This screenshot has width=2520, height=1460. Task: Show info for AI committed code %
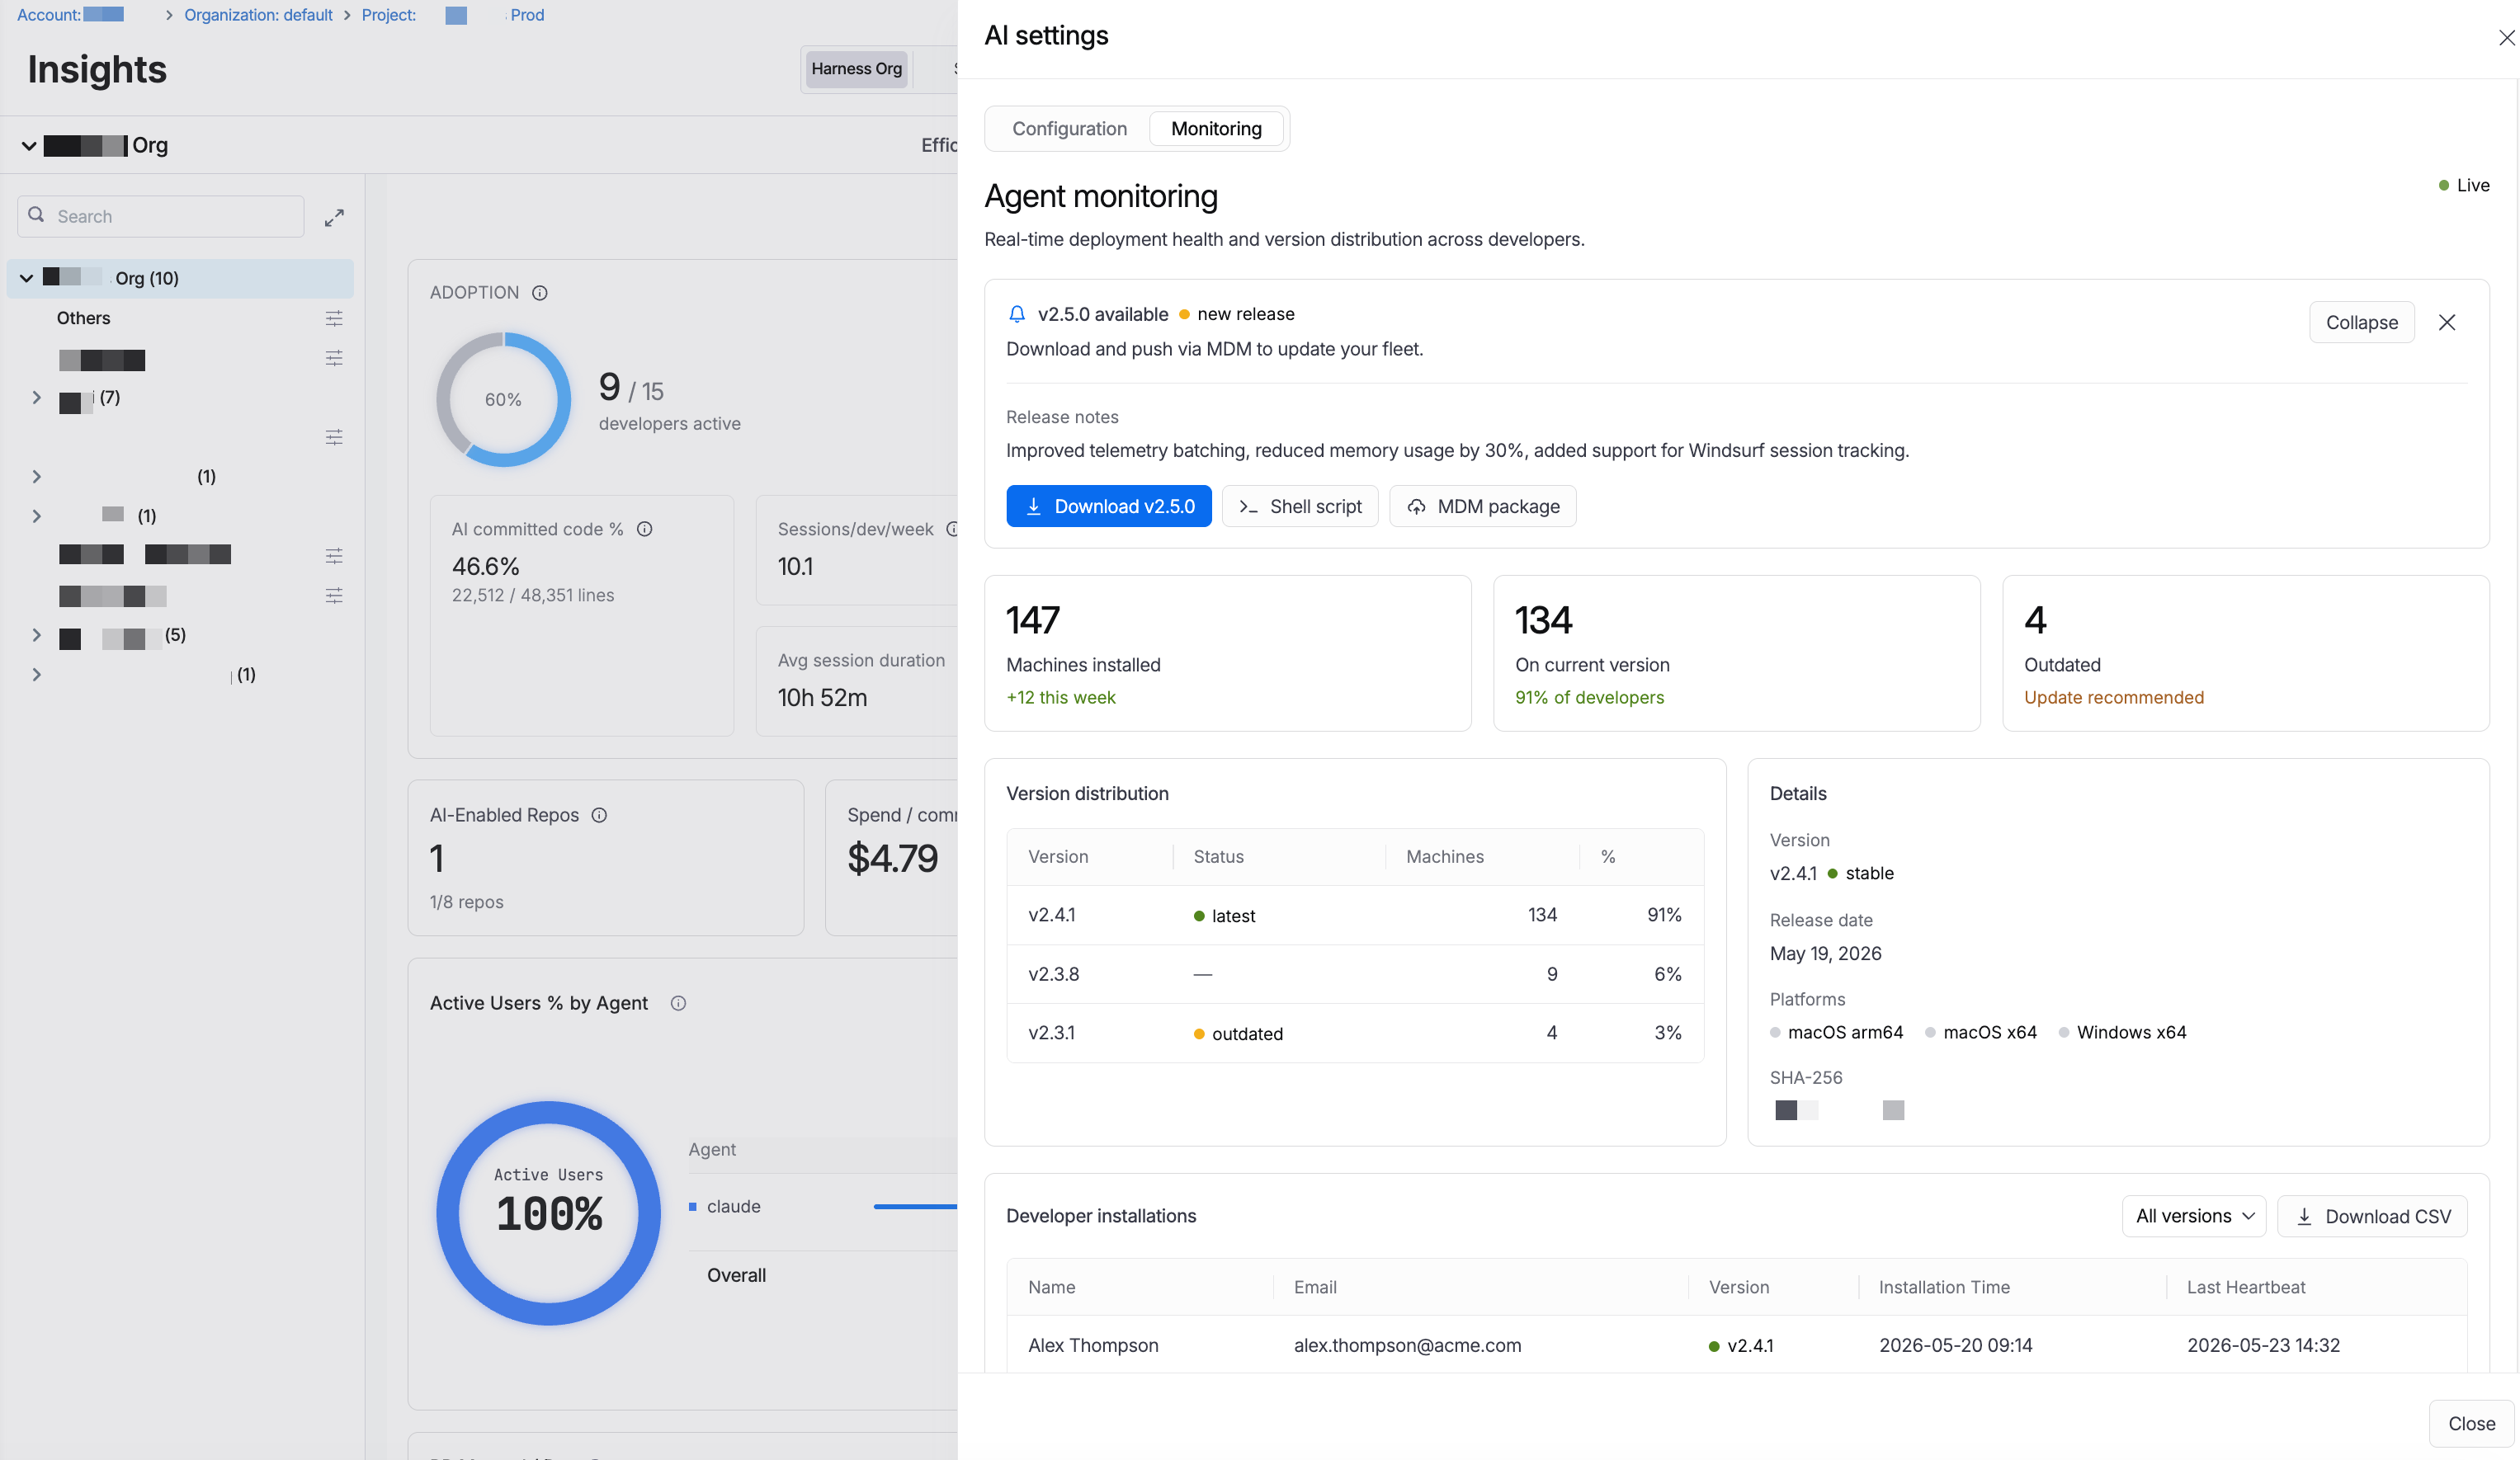644,530
